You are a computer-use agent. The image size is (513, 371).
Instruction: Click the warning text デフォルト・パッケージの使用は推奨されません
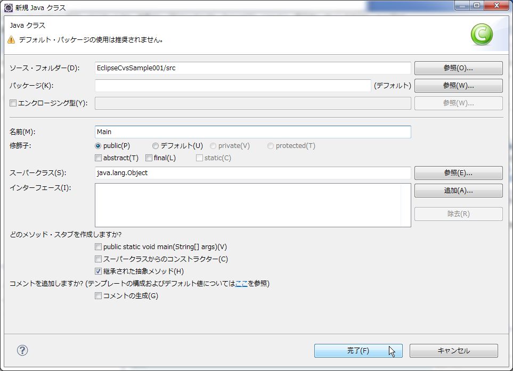click(91, 40)
